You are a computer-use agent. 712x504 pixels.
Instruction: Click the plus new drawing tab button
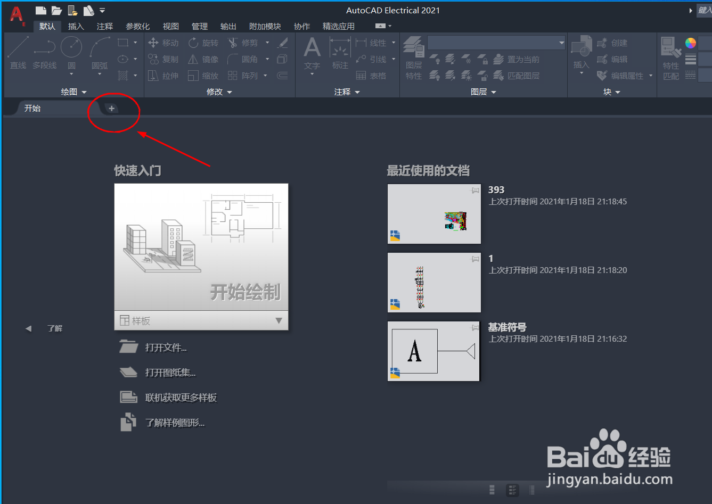(x=111, y=109)
